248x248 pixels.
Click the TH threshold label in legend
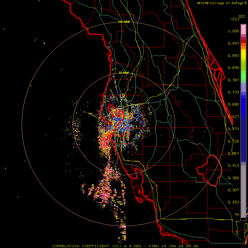(x=237, y=215)
